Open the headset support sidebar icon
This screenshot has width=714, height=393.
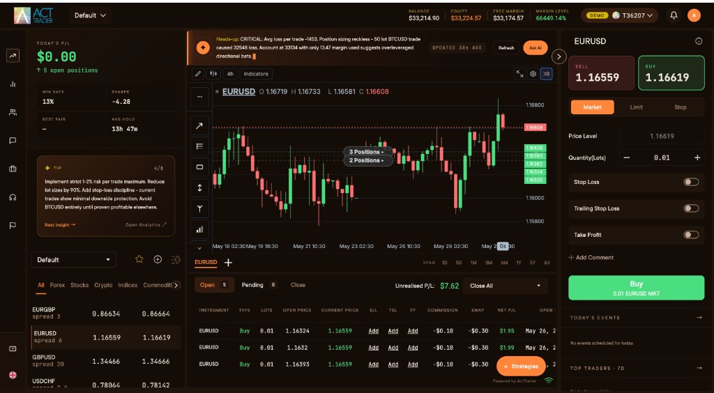(x=13, y=197)
